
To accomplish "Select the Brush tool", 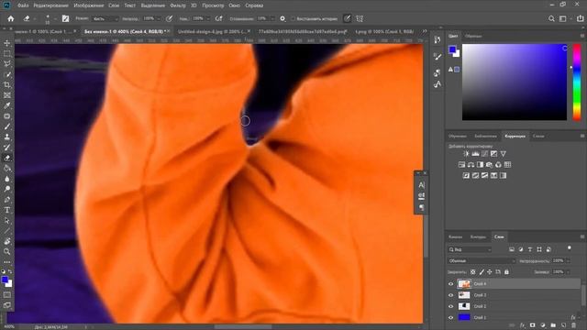I will click(x=7, y=126).
